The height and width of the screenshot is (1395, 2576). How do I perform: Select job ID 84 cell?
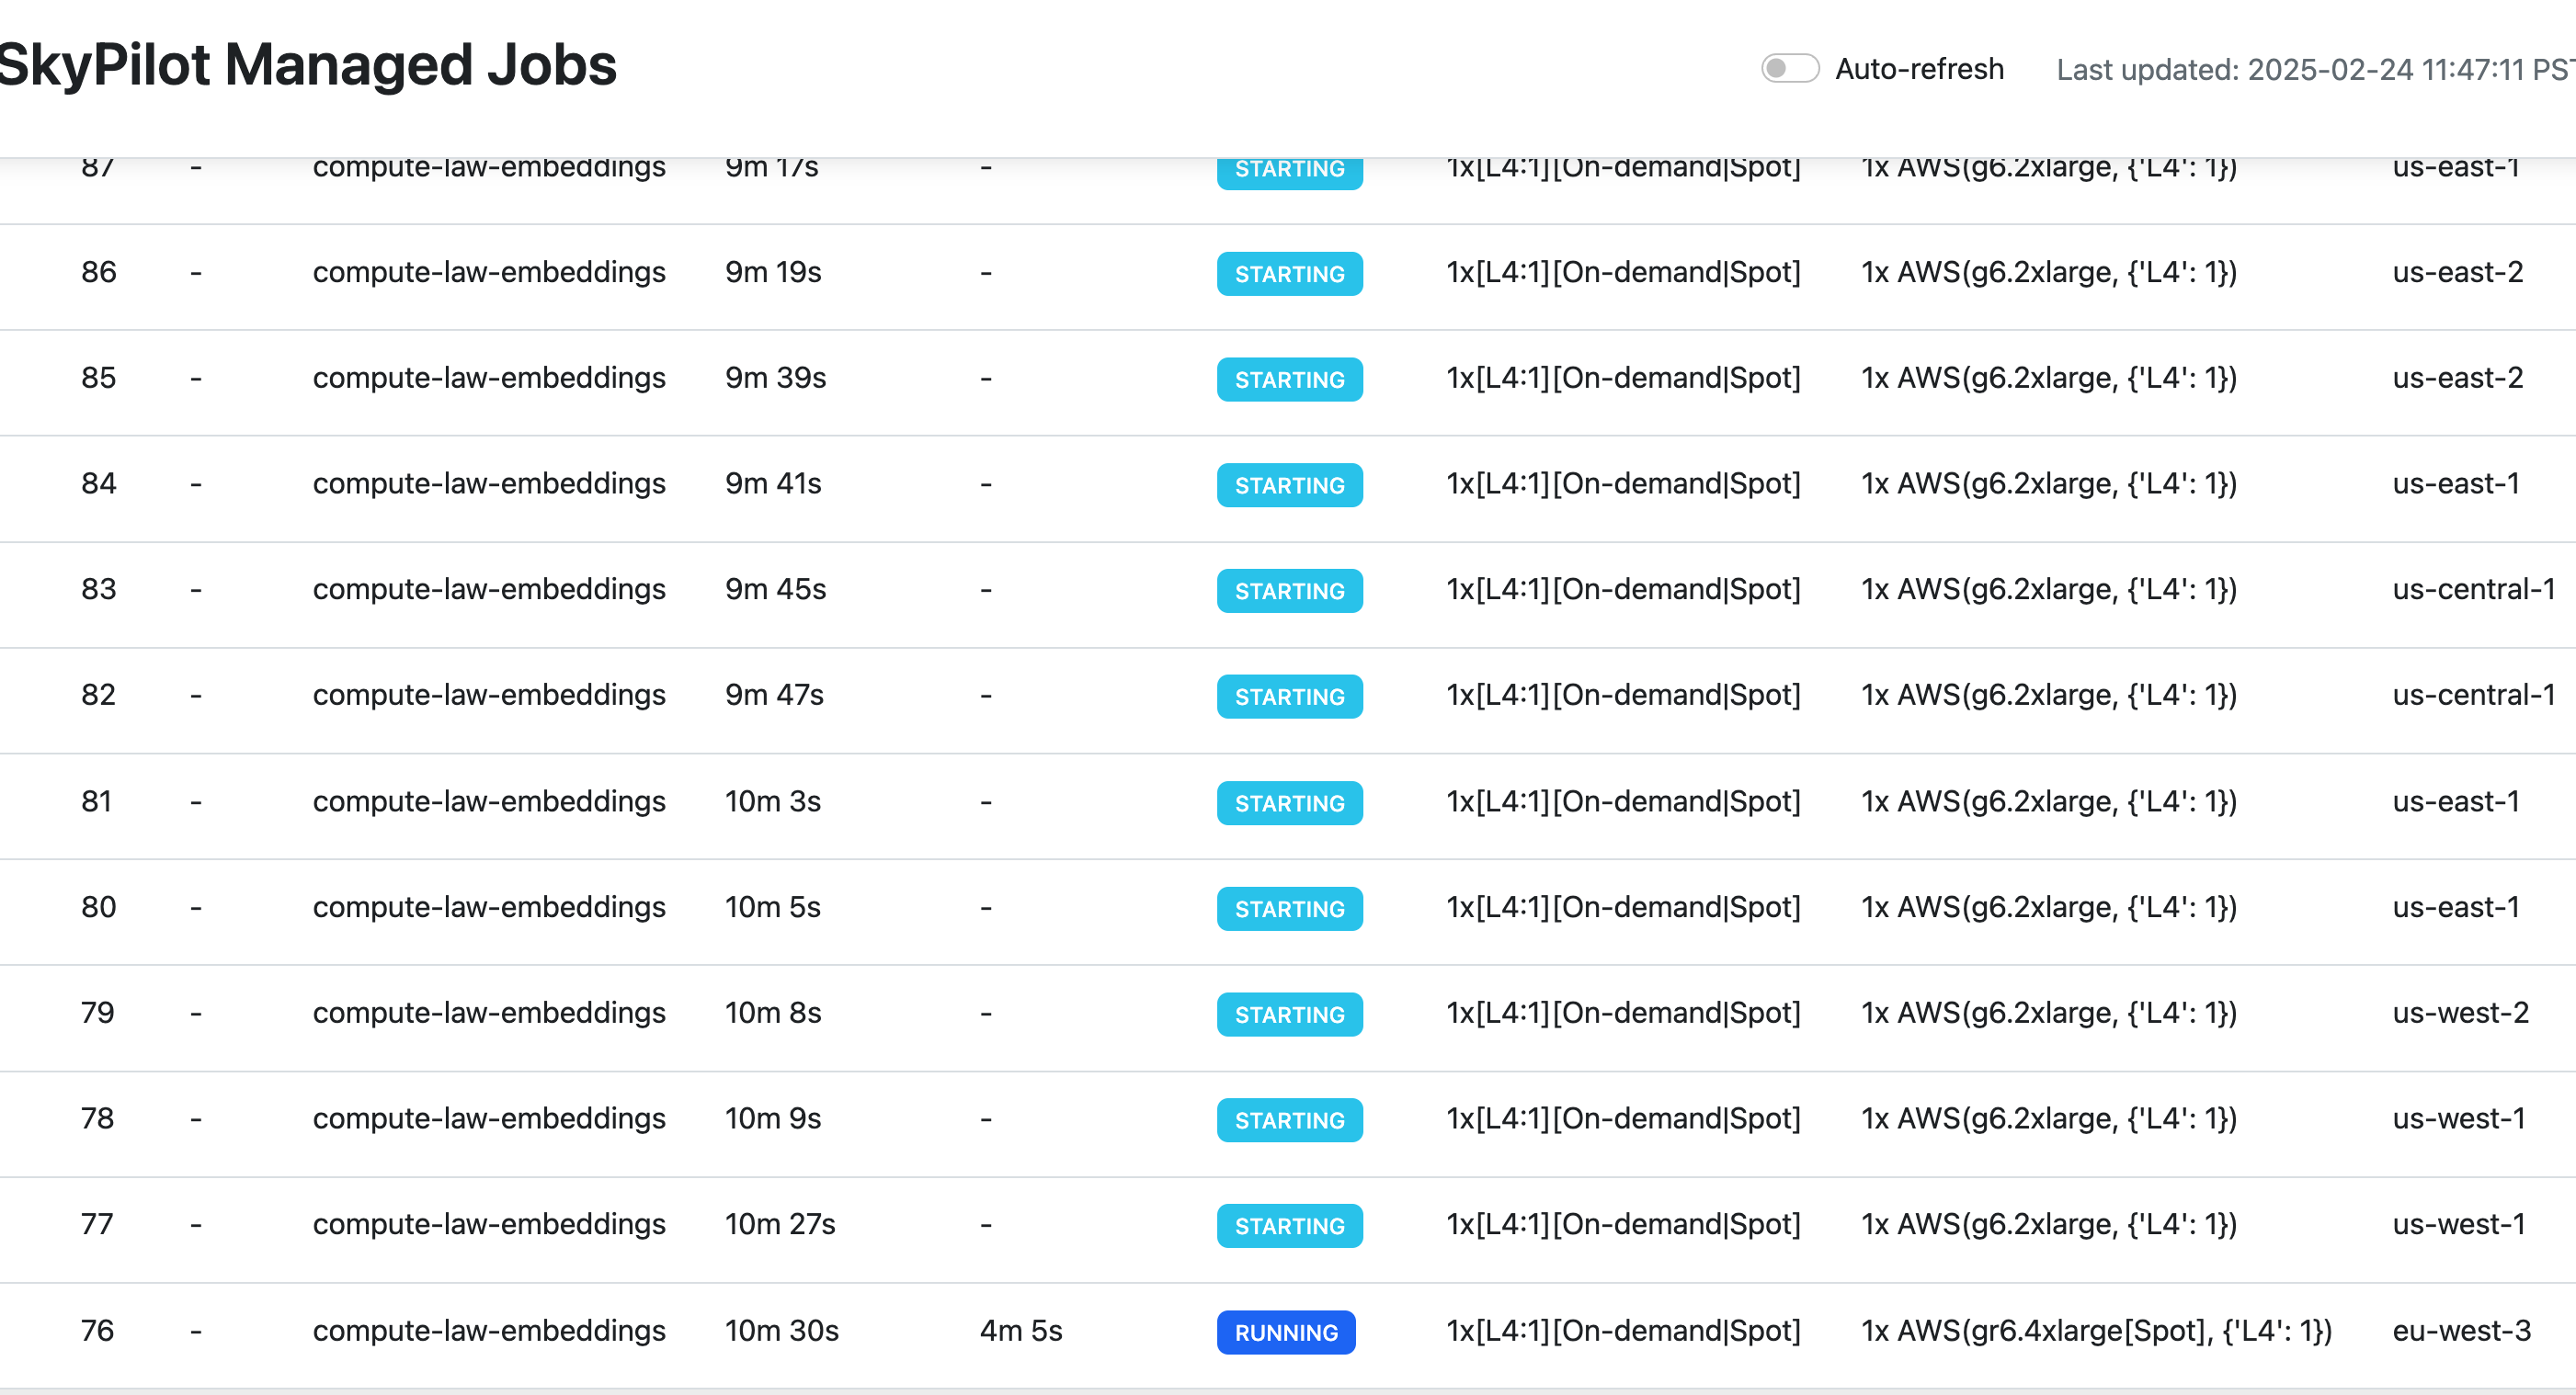pyautogui.click(x=98, y=483)
